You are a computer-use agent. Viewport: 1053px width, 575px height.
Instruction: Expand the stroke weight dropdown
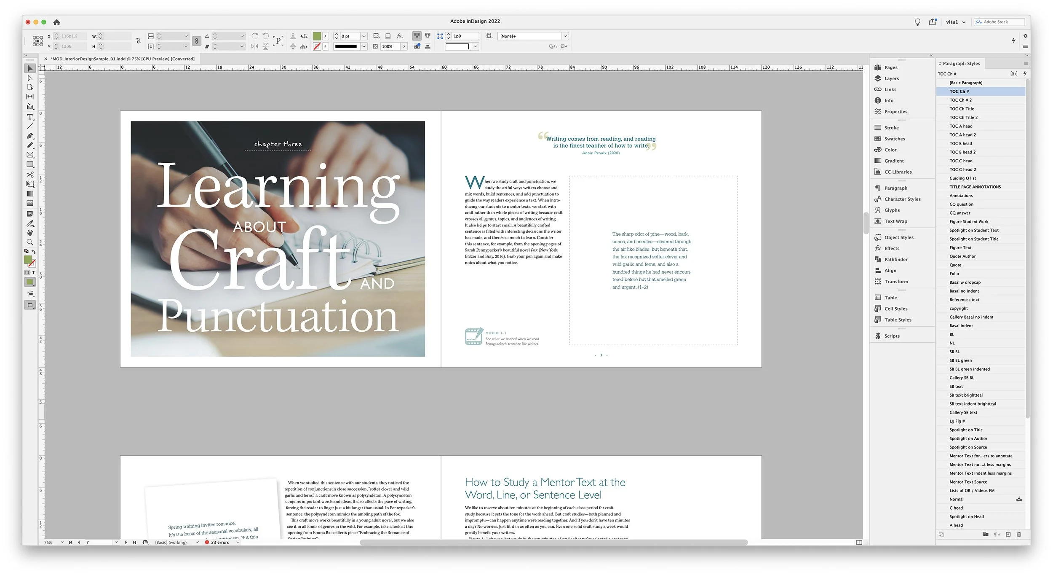pyautogui.click(x=364, y=36)
